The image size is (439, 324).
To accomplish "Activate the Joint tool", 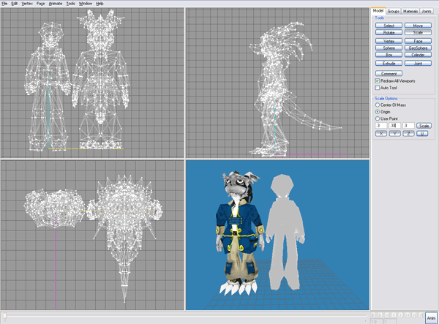I will (x=418, y=63).
